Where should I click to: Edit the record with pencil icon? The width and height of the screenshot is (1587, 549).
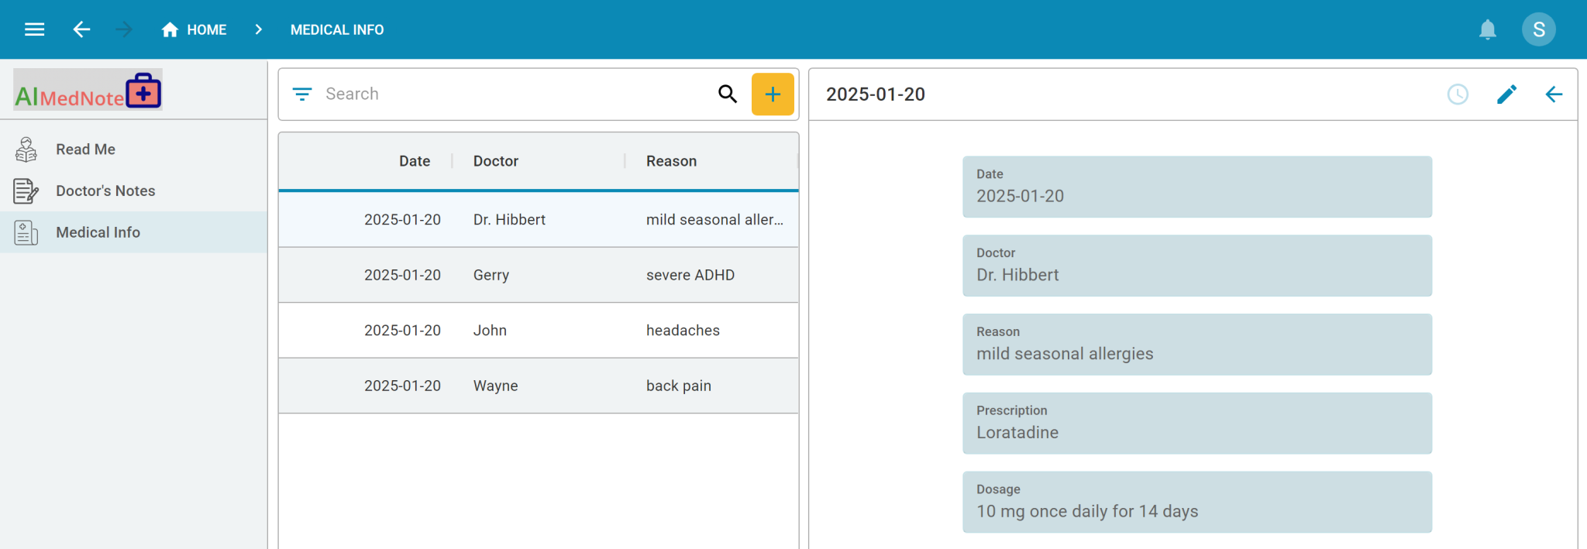click(1506, 94)
